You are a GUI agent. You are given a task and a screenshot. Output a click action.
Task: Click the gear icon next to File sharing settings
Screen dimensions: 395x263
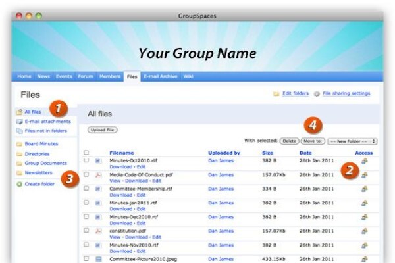coord(317,94)
